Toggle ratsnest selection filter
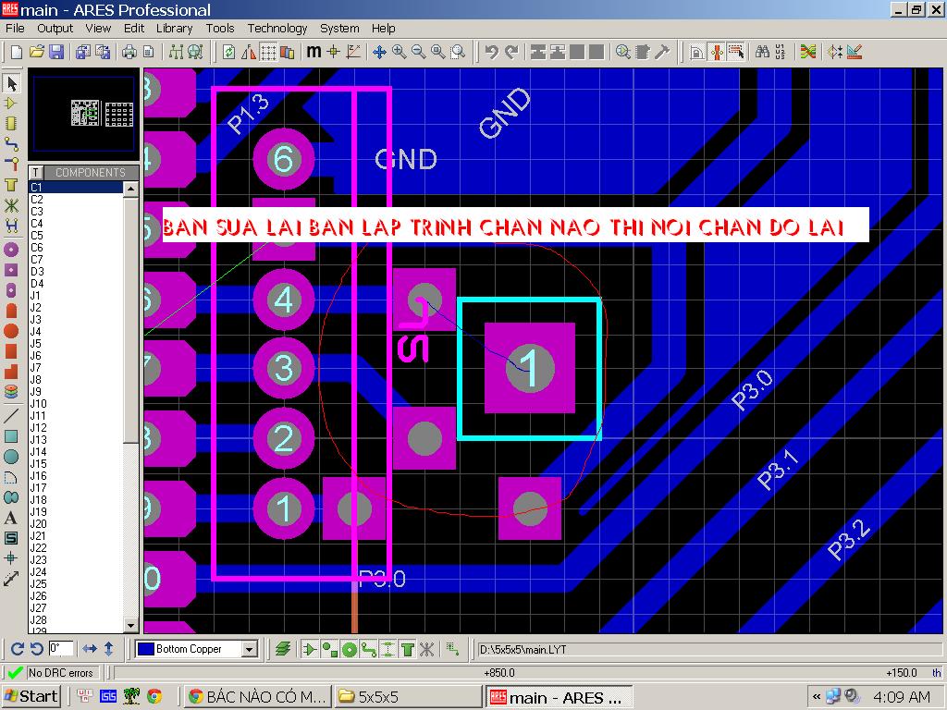The image size is (947, 710). [427, 650]
